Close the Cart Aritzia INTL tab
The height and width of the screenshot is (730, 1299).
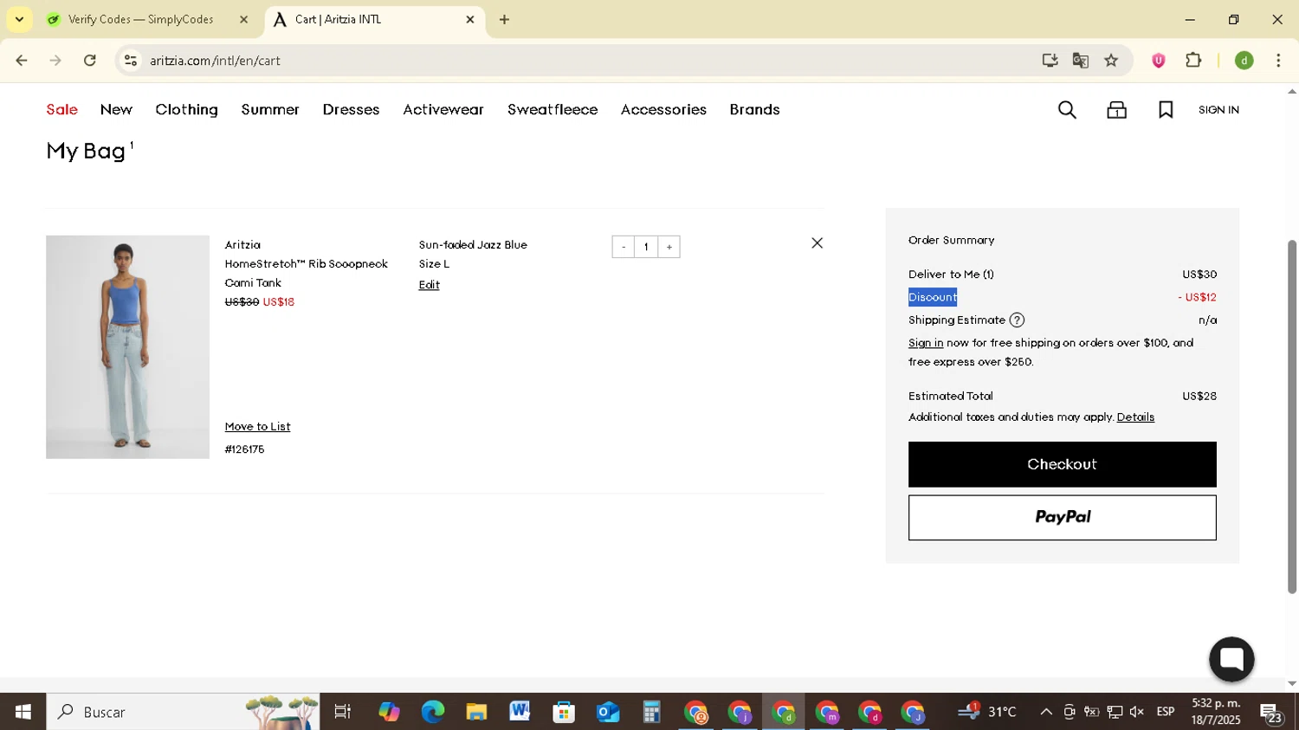470,19
